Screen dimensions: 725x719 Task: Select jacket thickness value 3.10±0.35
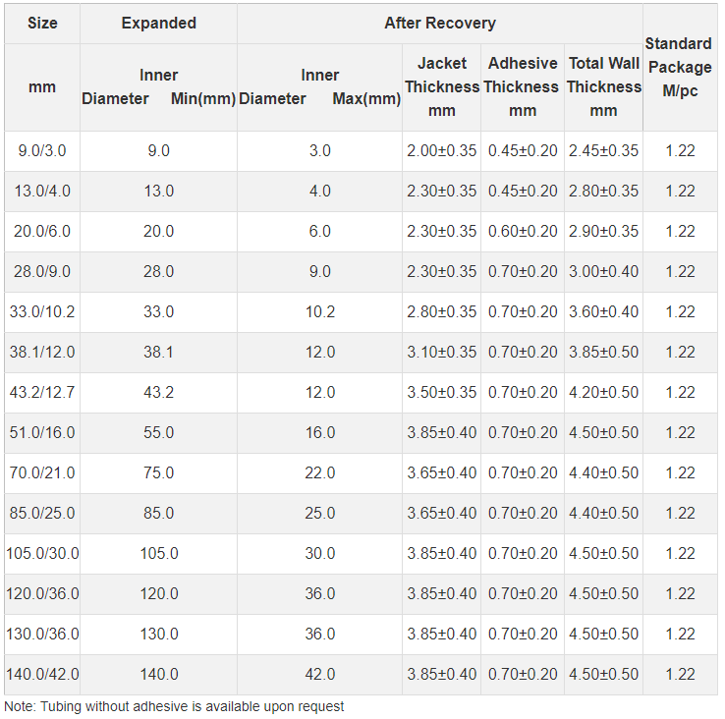tap(441, 352)
